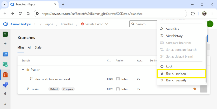Expand sidebar with double chevron icon
The width and height of the screenshot is (217, 109).
click(x=5, y=104)
